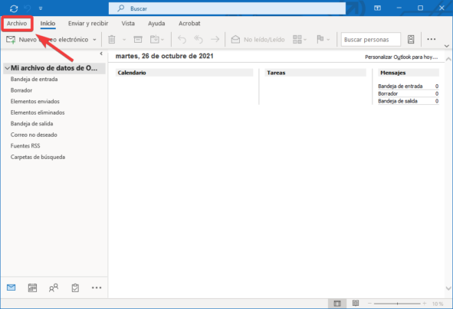453x309 pixels.
Task: Switch to Calendar view icon
Action: [x=32, y=288]
